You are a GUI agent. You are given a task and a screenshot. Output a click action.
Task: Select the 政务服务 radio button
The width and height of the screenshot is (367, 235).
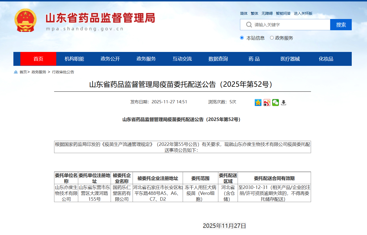pyautogui.click(x=272, y=38)
